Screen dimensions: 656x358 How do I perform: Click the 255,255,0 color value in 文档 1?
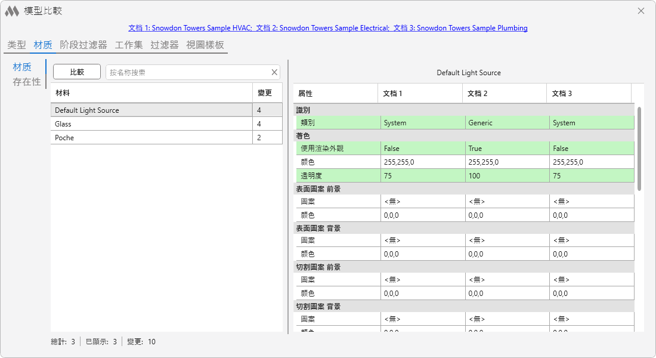pos(423,162)
